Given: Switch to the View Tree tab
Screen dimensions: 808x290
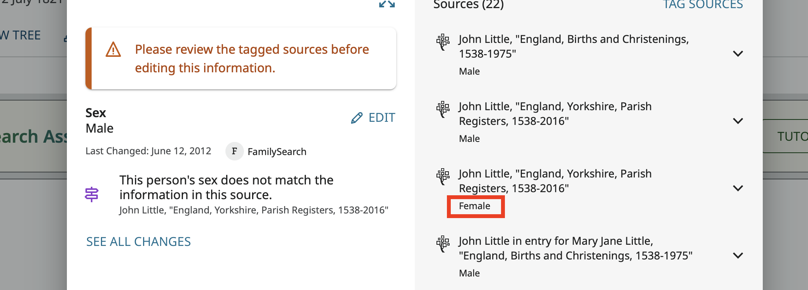Looking at the screenshot, I should point(21,35).
